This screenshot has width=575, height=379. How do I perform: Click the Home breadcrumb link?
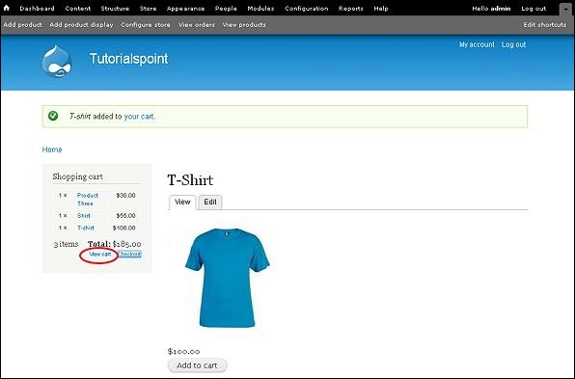(52, 149)
